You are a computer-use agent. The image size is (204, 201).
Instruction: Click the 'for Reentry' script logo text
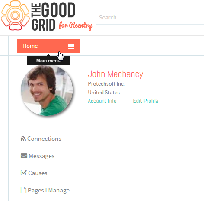[x=76, y=26]
